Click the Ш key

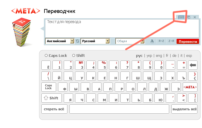(137, 76)
